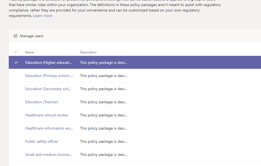
Task: Select description text of Small and medium business row
Action: tap(103, 154)
